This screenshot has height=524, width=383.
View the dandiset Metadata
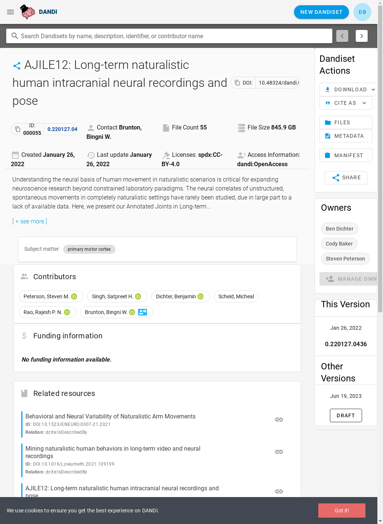pos(346,136)
